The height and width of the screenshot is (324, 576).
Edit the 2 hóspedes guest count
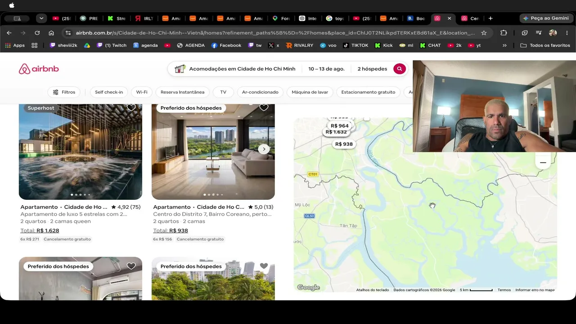click(x=372, y=69)
